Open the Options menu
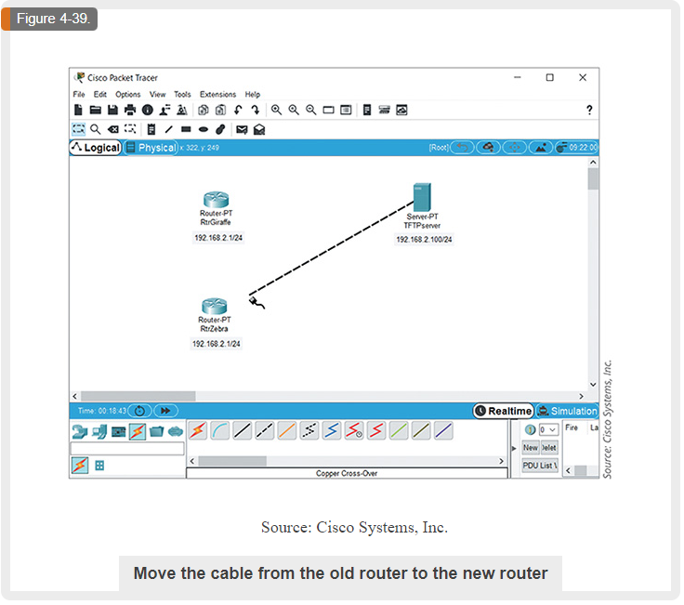 [128, 94]
